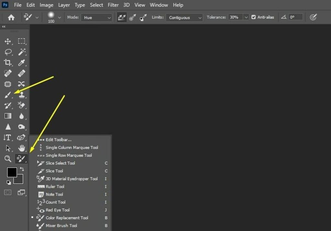This screenshot has width=331, height=231.
Task: Toggle Quick Mask mode icon
Action: click(x=8, y=192)
